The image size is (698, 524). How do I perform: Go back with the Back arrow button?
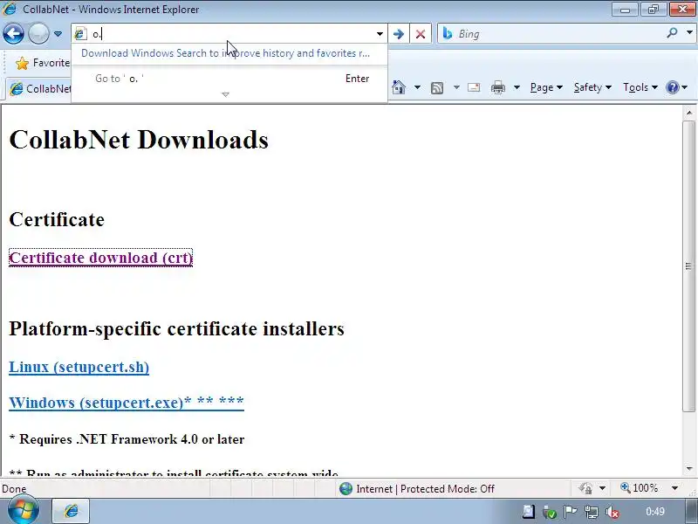(13, 33)
